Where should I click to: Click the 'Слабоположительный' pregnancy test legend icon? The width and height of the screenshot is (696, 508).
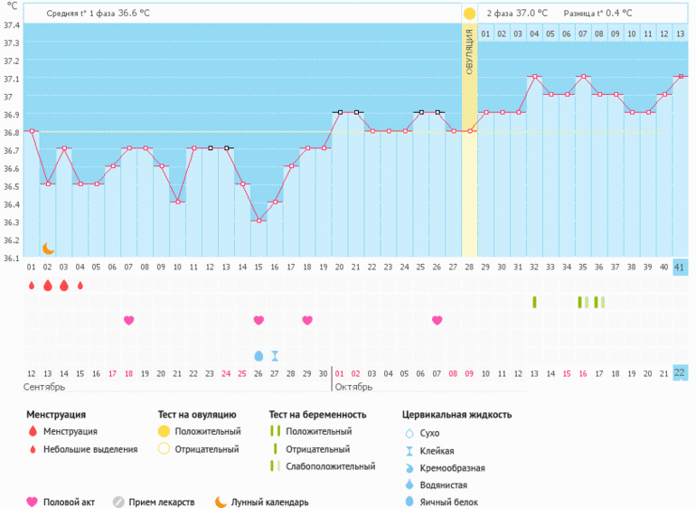pos(275,466)
